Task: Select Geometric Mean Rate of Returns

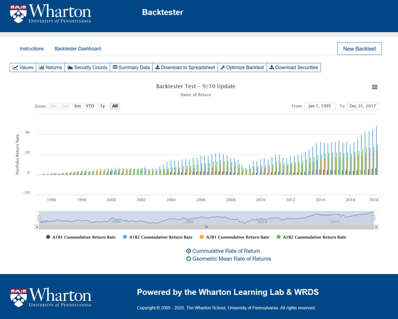Action: tap(189, 259)
